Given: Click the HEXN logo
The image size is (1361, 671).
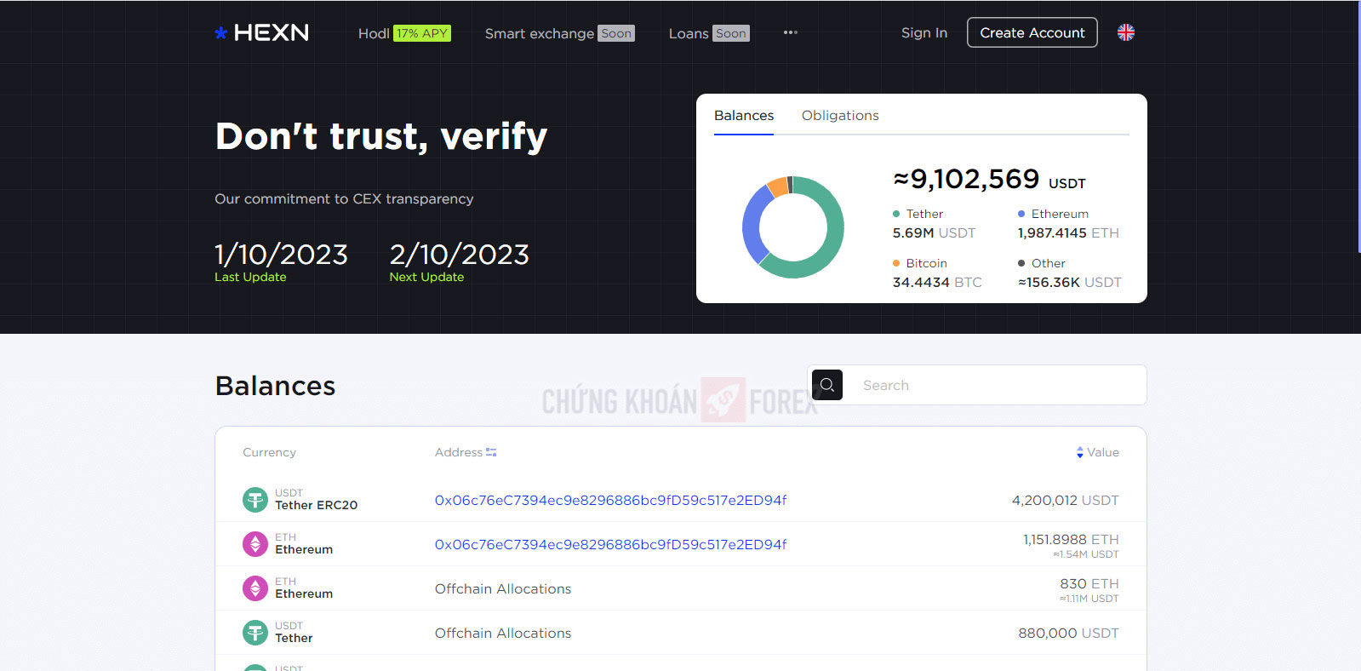Looking at the screenshot, I should pyautogui.click(x=261, y=32).
